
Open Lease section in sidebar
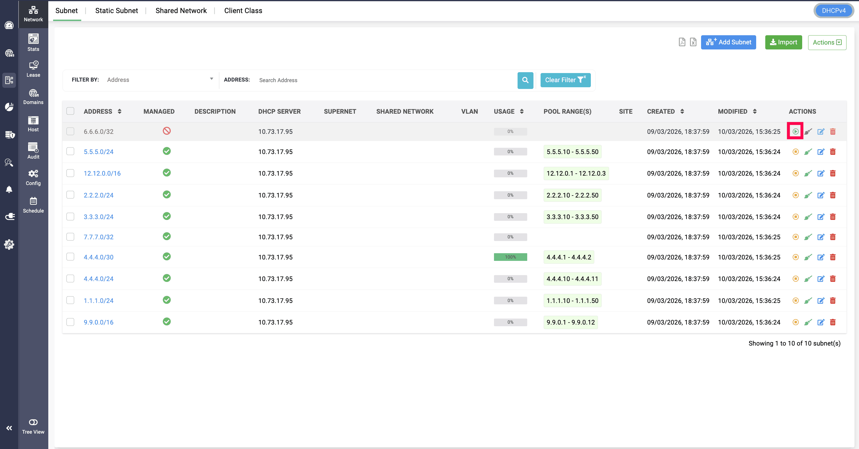[x=33, y=69]
